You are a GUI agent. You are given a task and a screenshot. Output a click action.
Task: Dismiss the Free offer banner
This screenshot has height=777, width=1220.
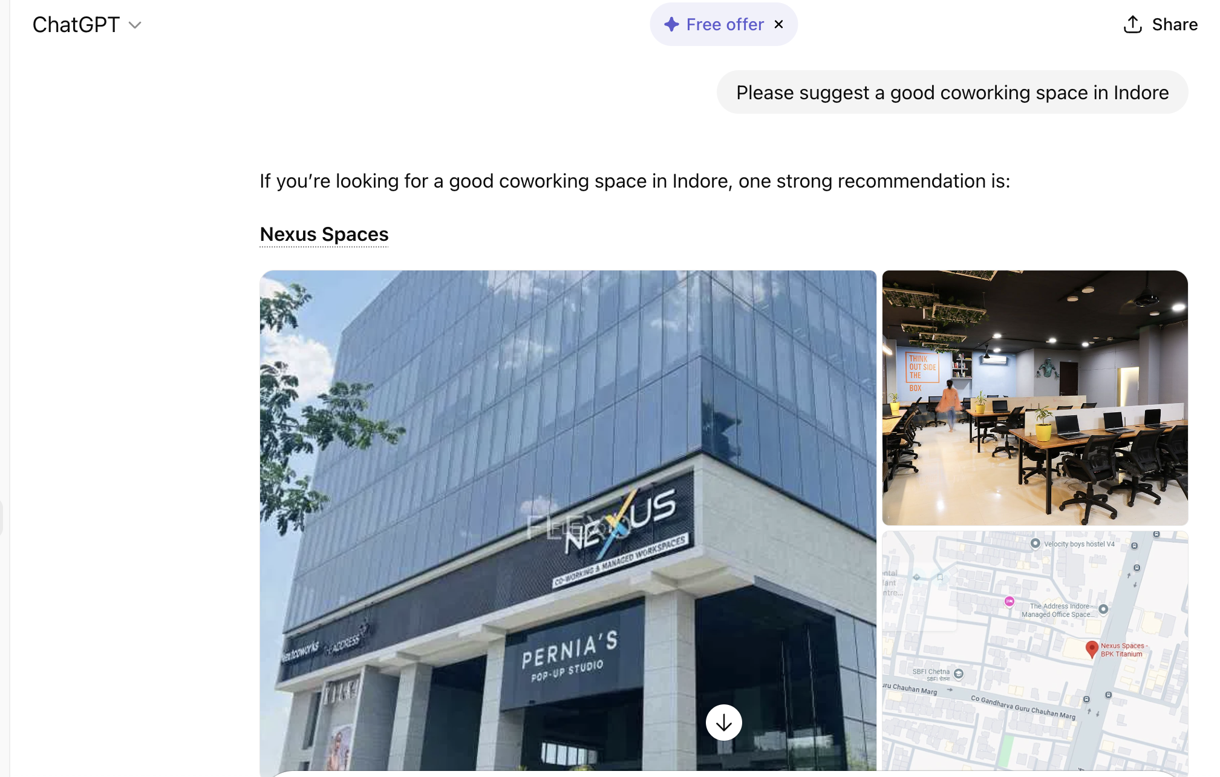(779, 24)
